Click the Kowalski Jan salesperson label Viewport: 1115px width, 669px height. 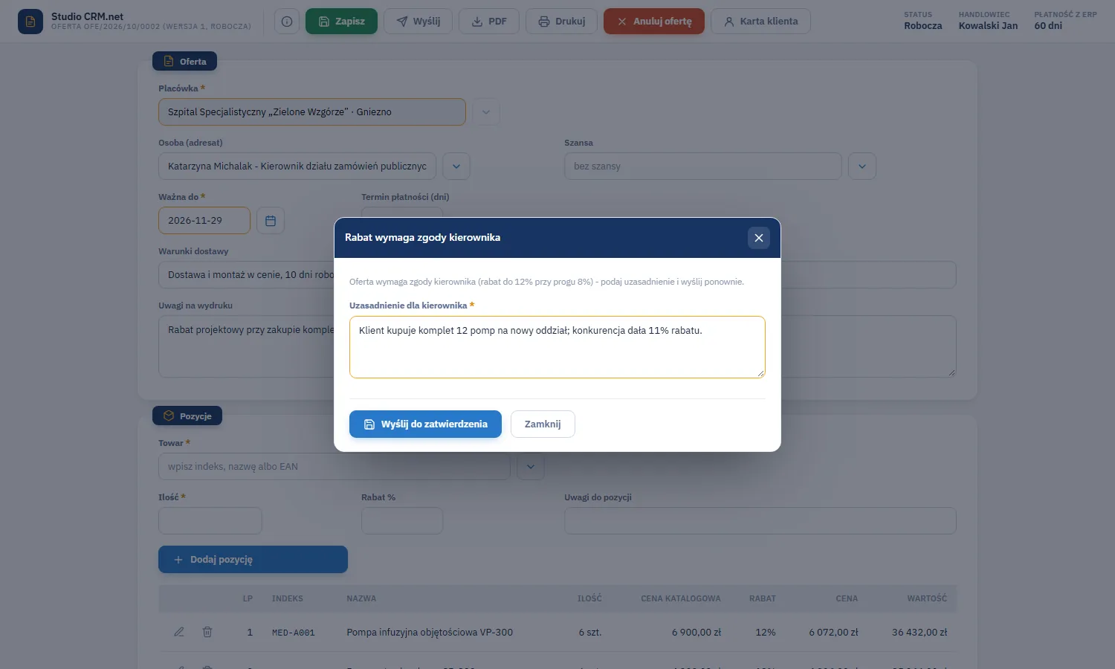(988, 26)
